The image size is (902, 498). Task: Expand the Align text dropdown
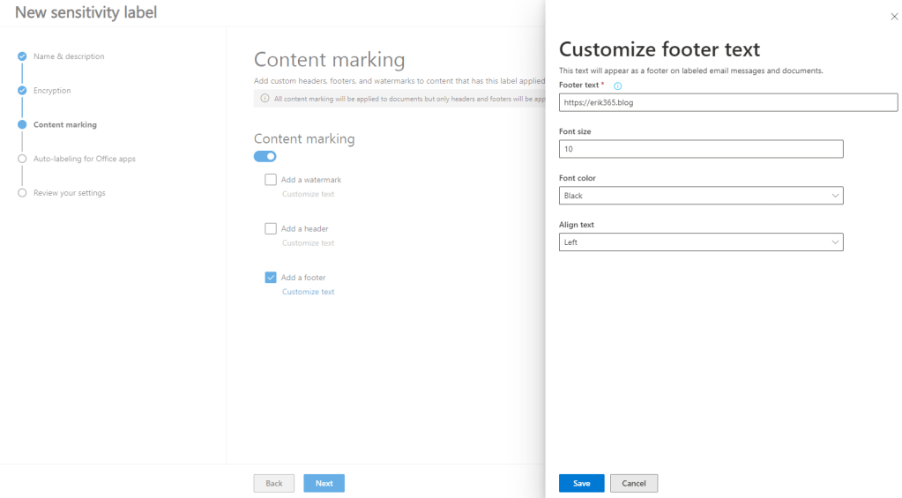[701, 242]
